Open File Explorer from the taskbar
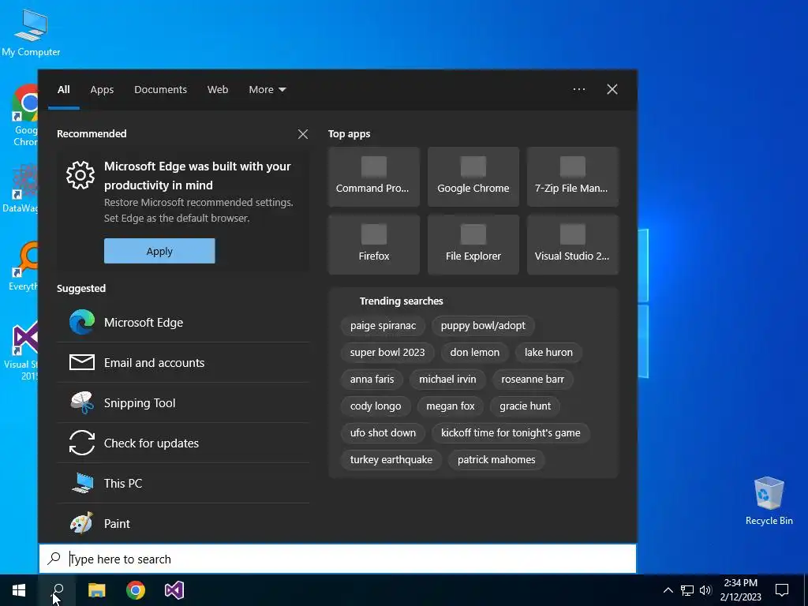This screenshot has height=606, width=808. coord(96,590)
